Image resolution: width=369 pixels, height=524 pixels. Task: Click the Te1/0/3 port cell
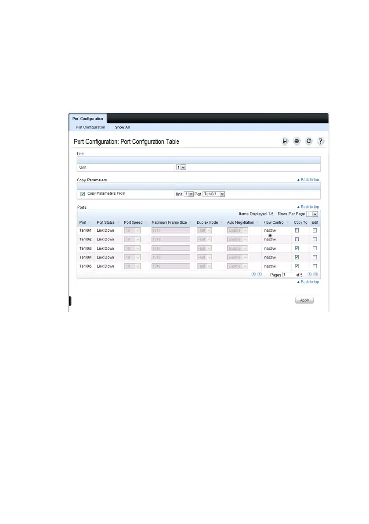[85, 248]
